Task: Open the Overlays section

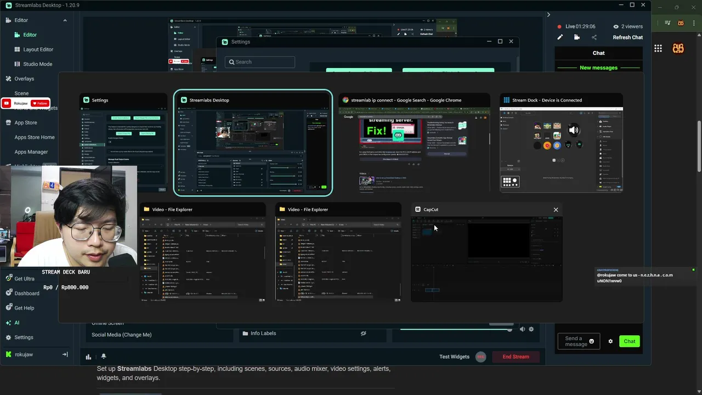Action: coord(24,78)
